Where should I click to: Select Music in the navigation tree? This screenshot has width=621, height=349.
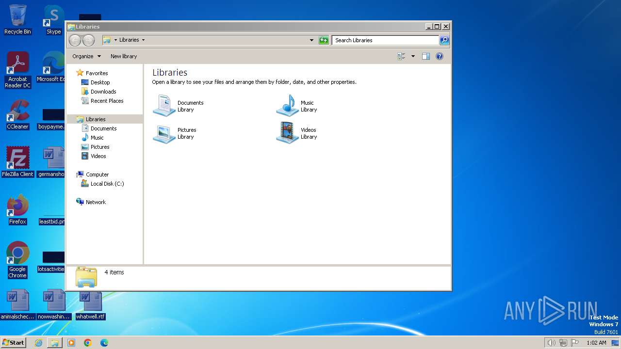click(x=97, y=138)
